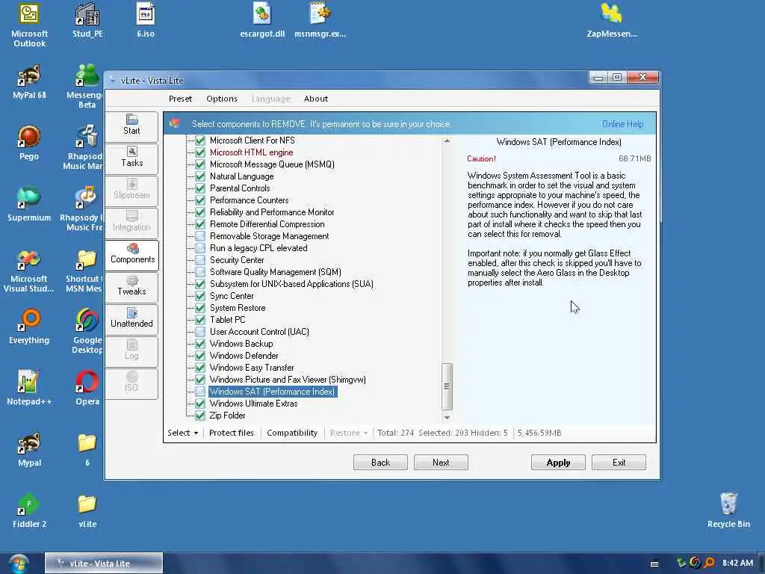Select the ZapMessenger desktop icon
The height and width of the screenshot is (574, 765).
(612, 20)
